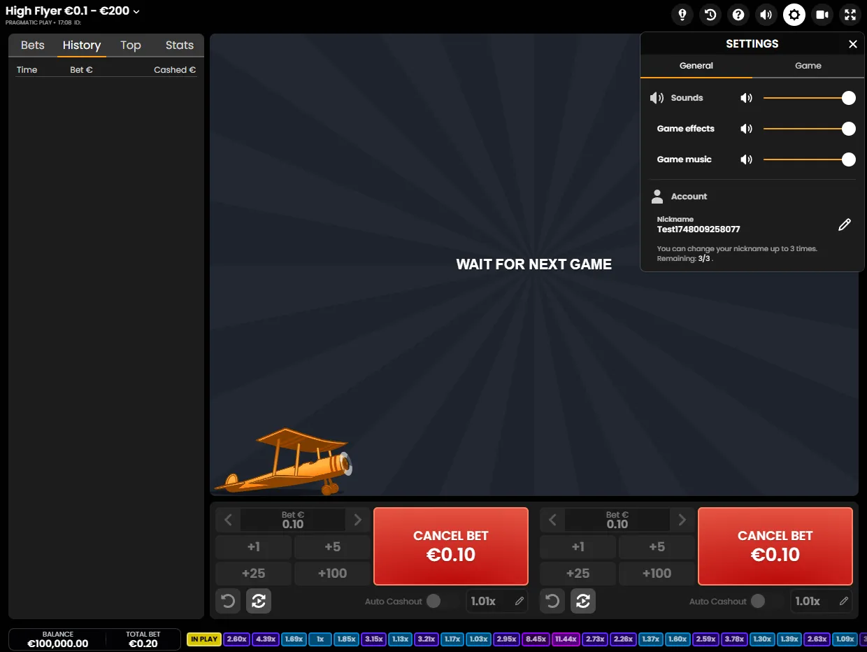Open game history clock icon
867x652 pixels.
click(x=710, y=14)
